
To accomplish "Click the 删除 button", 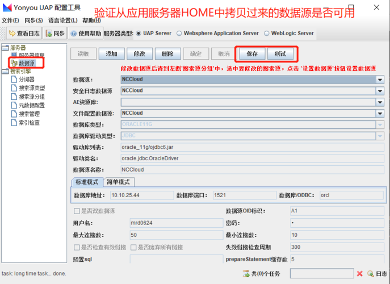I will [168, 54].
